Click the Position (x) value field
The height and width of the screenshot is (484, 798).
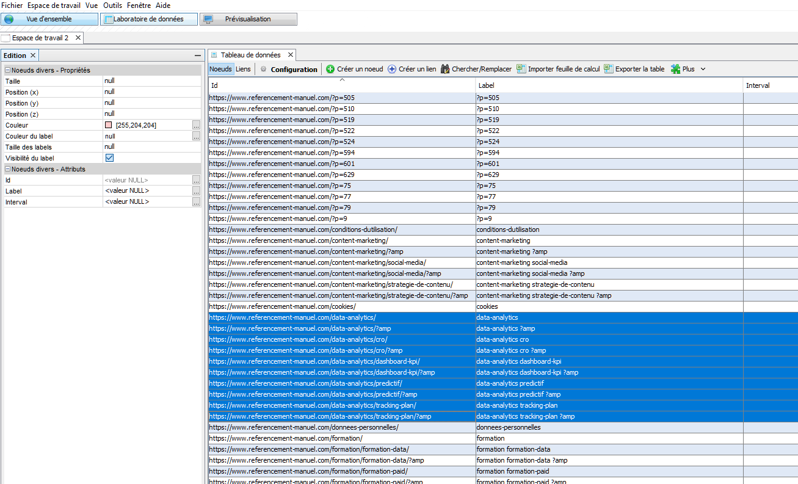pos(151,92)
